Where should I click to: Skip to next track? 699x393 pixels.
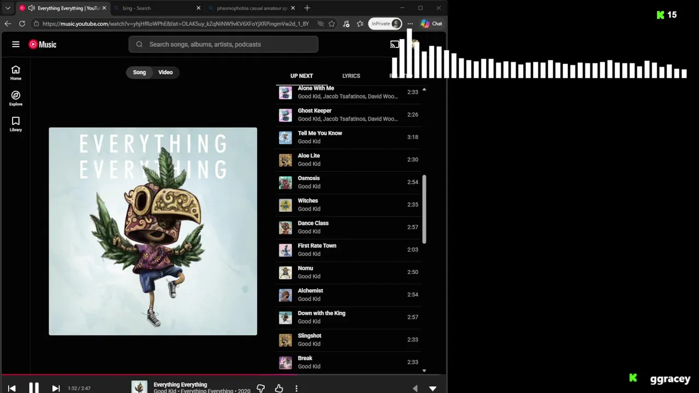pos(56,388)
